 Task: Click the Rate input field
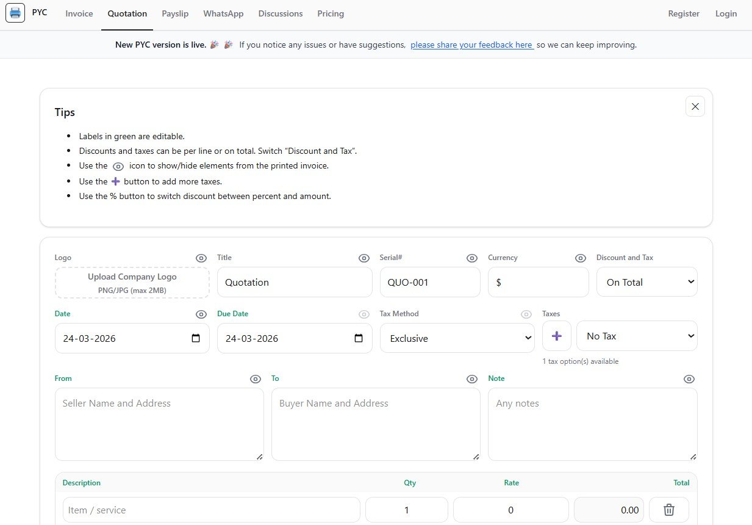tap(511, 510)
